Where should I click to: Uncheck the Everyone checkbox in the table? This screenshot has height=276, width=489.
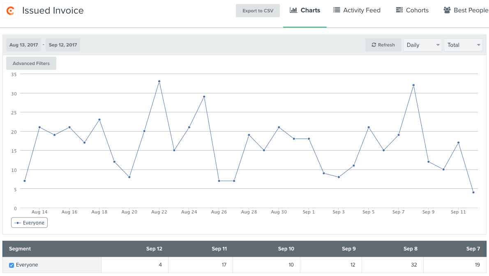pos(11,265)
